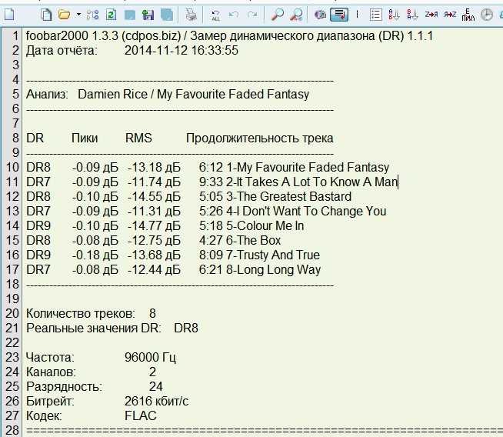Click the gray box with green arrow icon
503x437 pixels.
320,15
